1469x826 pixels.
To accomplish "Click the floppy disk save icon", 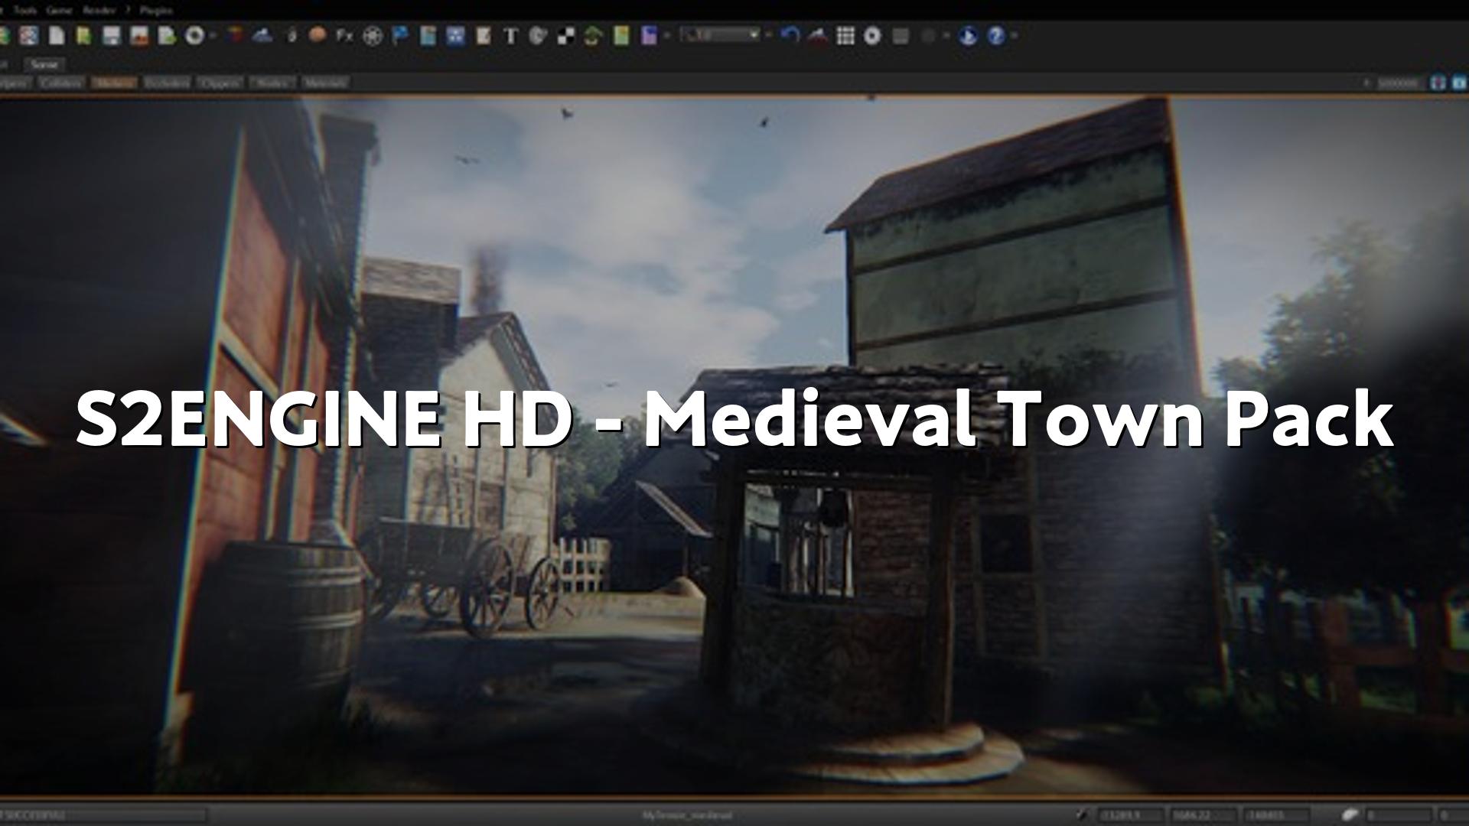I will pos(112,35).
